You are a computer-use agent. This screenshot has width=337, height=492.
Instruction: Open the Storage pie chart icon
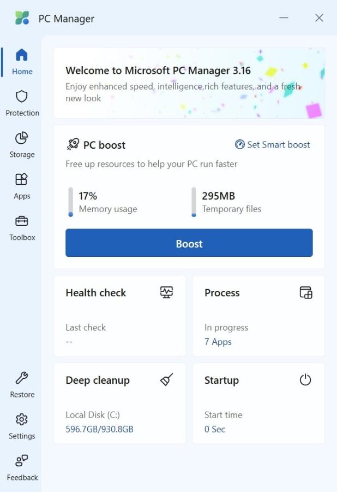pyautogui.click(x=22, y=138)
